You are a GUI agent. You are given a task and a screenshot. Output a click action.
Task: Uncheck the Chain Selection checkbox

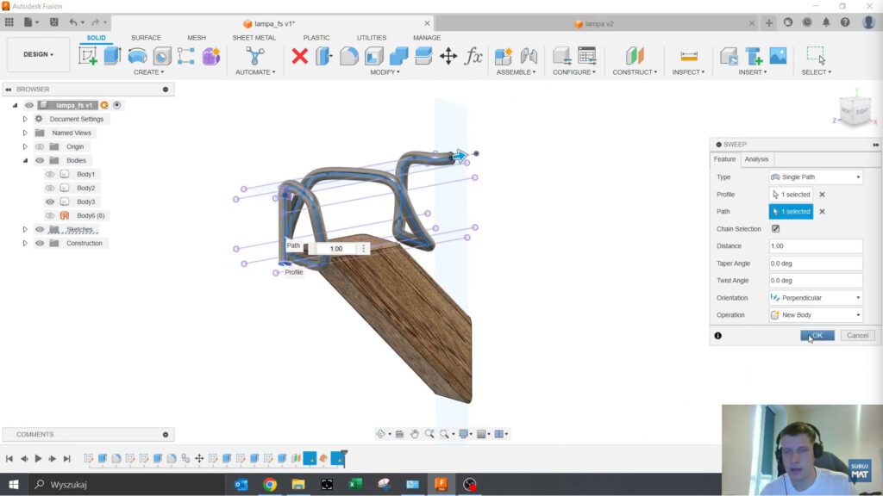coord(775,229)
